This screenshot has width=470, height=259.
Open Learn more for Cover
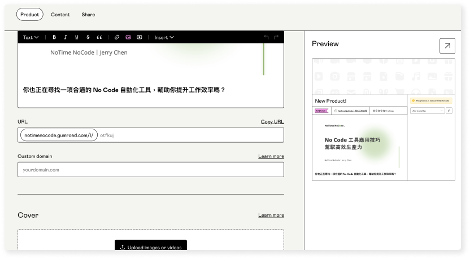point(271,215)
